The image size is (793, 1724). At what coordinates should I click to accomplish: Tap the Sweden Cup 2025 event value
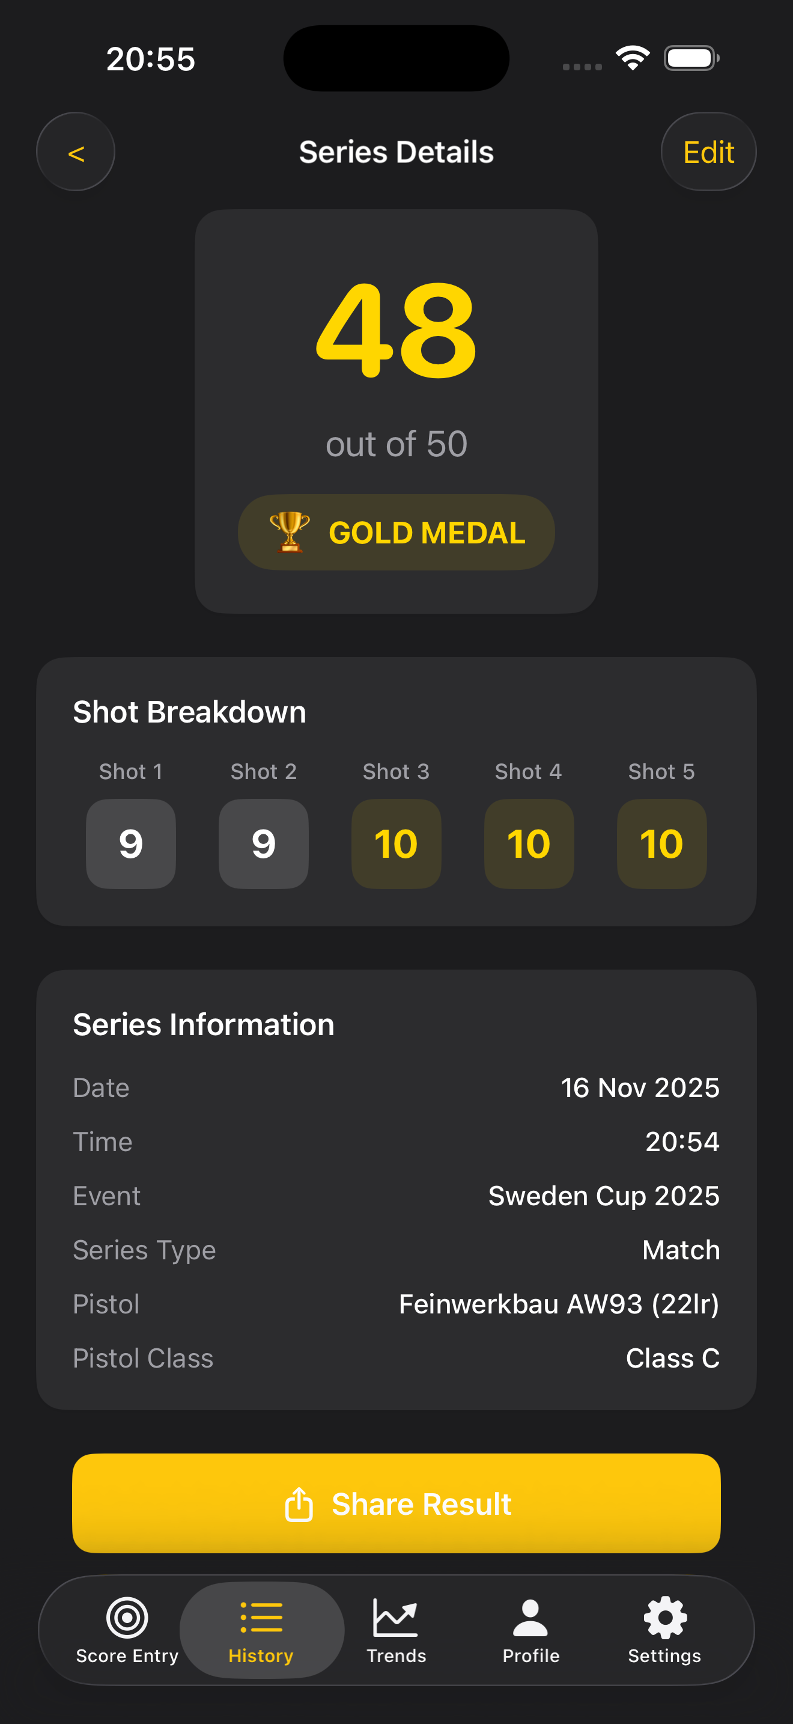(603, 1196)
